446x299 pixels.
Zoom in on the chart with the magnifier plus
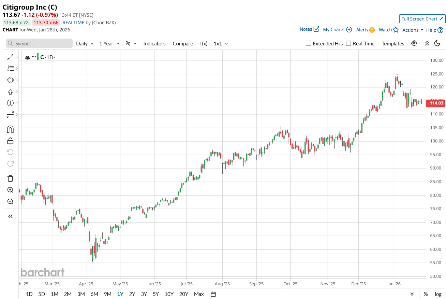coord(10,190)
